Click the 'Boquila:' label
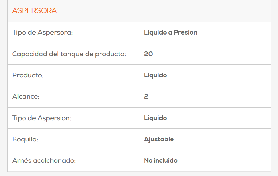 [25, 139]
